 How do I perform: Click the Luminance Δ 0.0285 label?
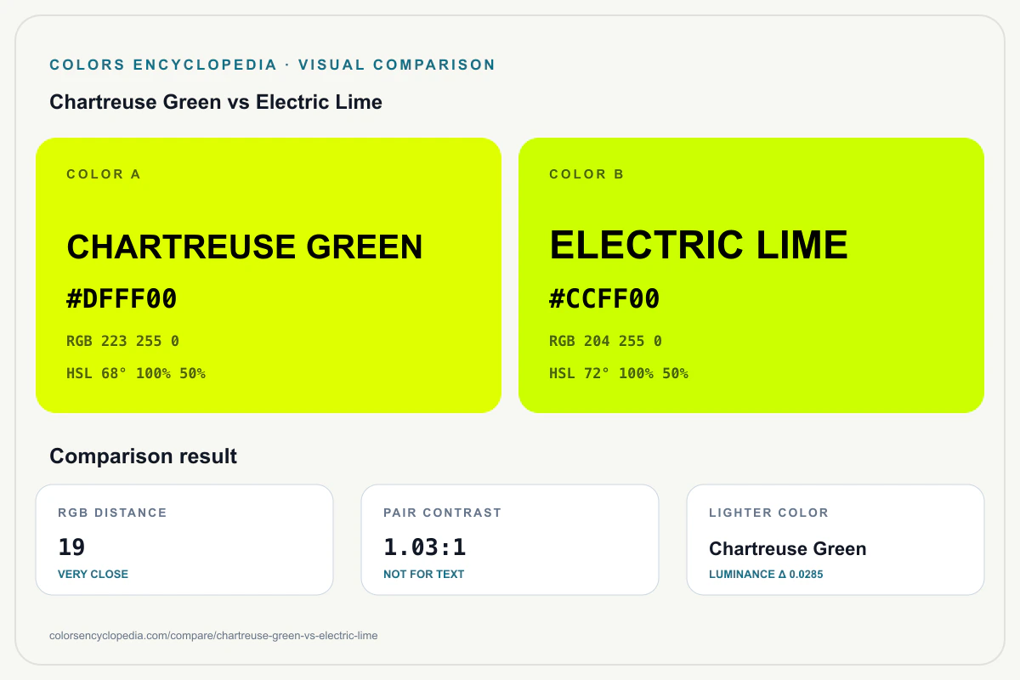[x=766, y=574]
